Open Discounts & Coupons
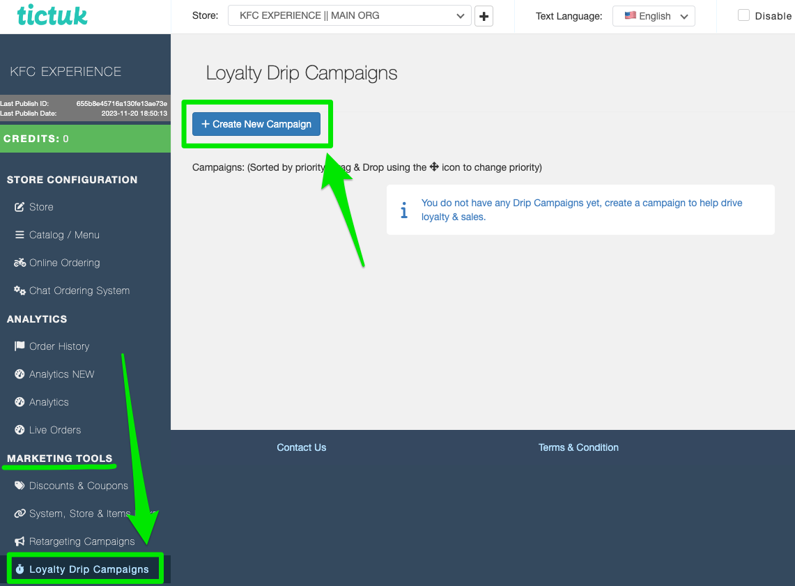Image resolution: width=795 pixels, height=586 pixels. click(x=79, y=486)
